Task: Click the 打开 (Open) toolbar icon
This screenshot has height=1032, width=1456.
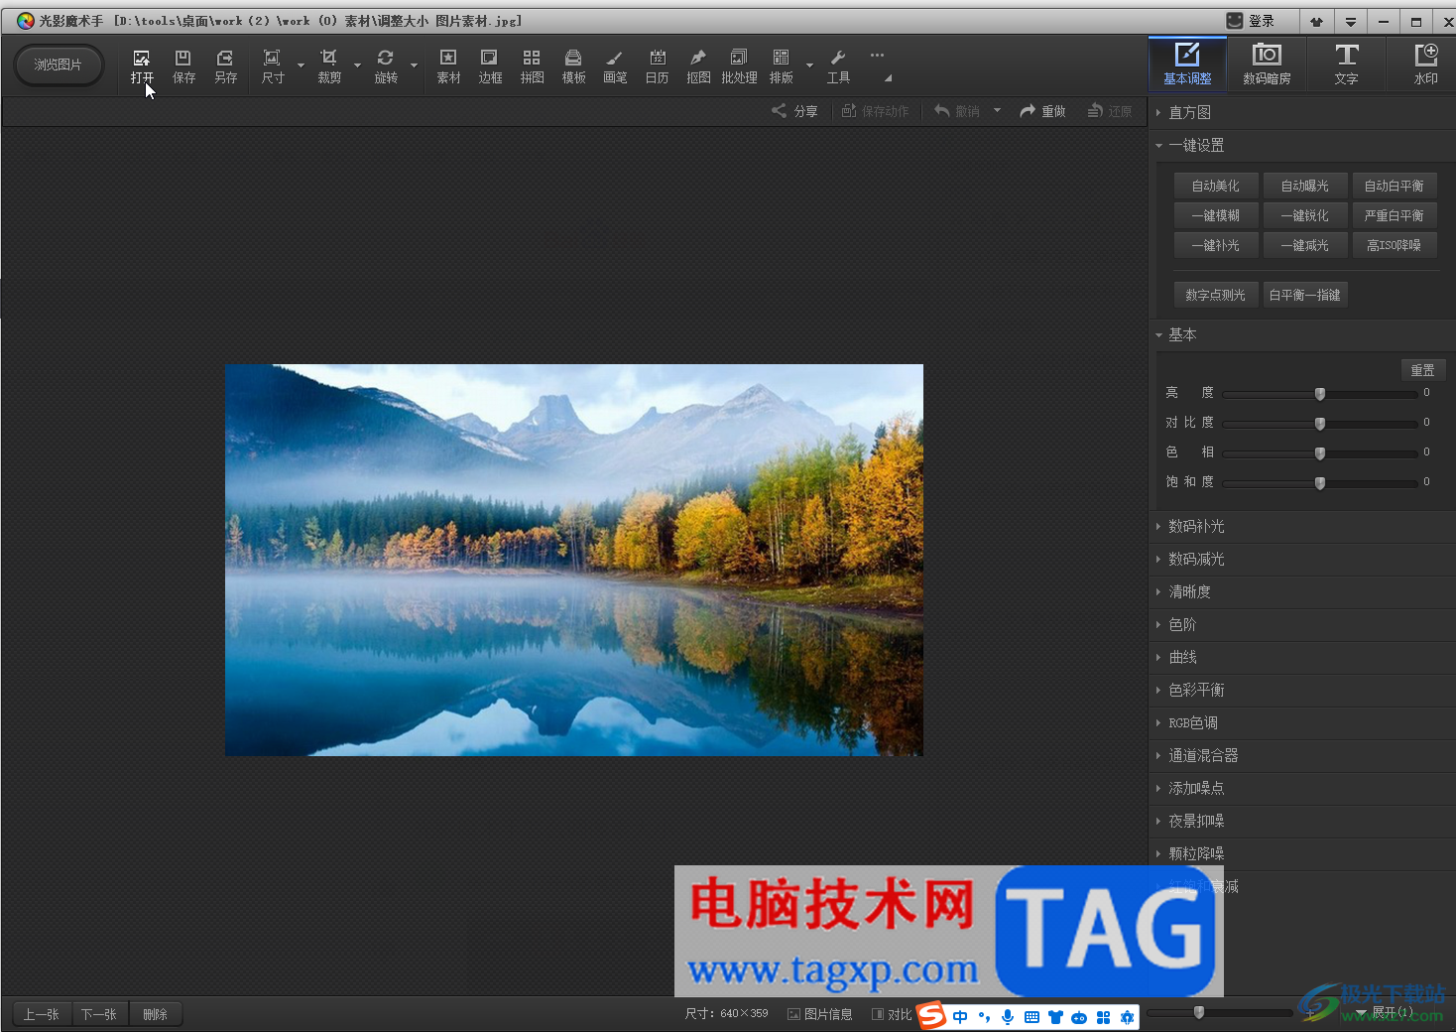Action: click(x=142, y=65)
